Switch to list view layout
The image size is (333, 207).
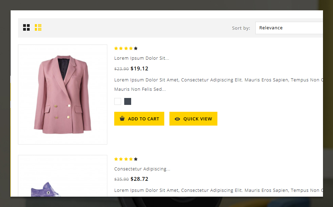[x=38, y=27]
